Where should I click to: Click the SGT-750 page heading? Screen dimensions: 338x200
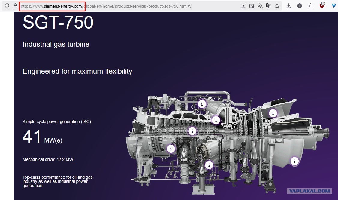(58, 22)
